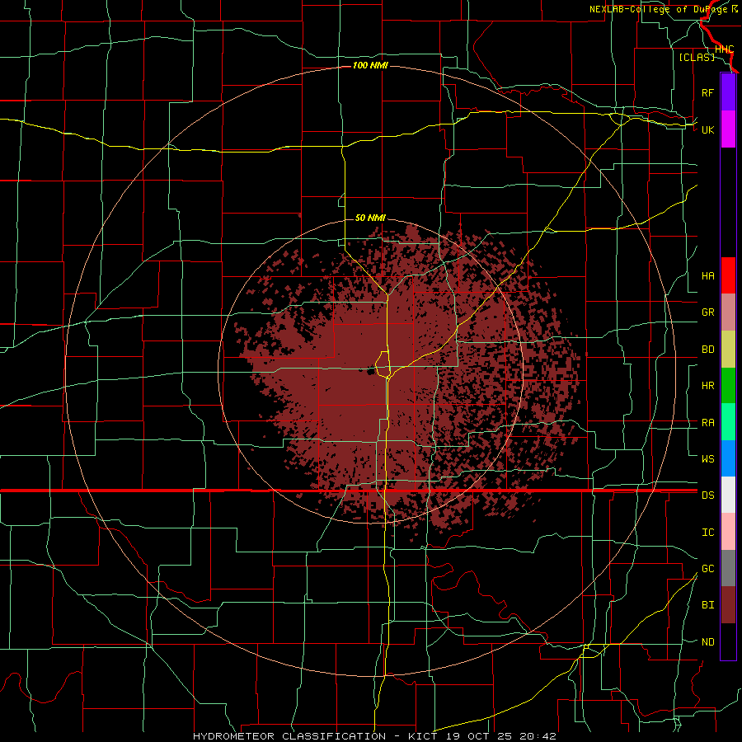The image size is (742, 742).
Task: Click the WS legend label text
Action: [707, 459]
